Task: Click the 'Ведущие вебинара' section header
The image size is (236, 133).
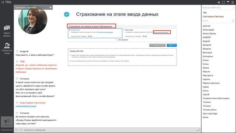Action: tap(211, 7)
